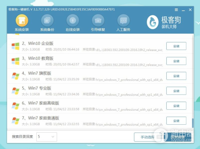Image resolution: width=200 pixels, height=149 pixels.
Task: Install Win10 企业版
Action: [176, 46]
